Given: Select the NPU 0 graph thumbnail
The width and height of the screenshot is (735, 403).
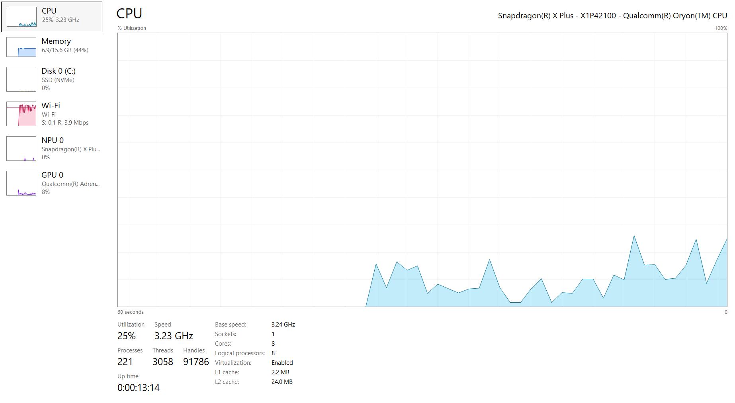Looking at the screenshot, I should coord(22,149).
